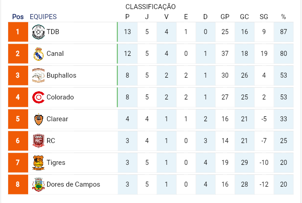Select the Colorado red C logo
The height and width of the screenshot is (203, 302).
tap(38, 97)
